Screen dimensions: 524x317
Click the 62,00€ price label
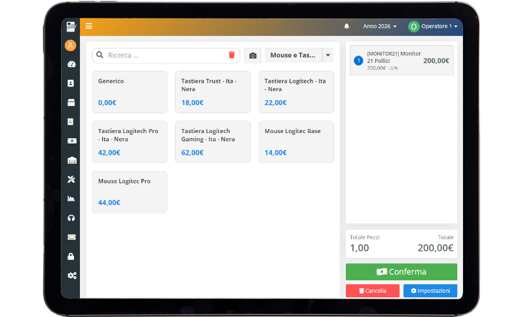pyautogui.click(x=192, y=153)
